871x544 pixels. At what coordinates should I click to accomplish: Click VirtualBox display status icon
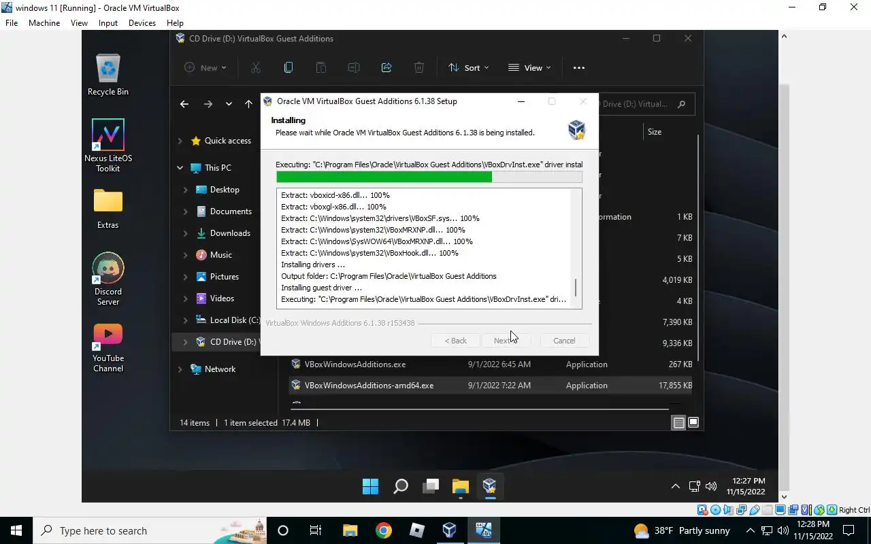[780, 510]
